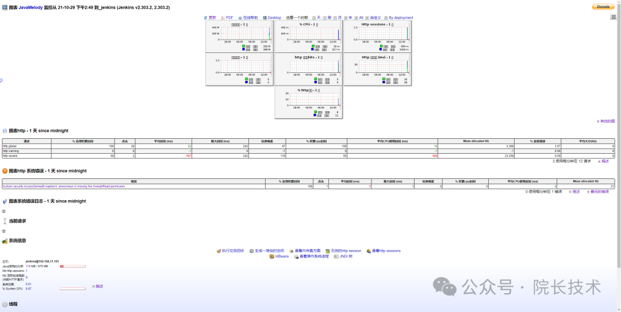The height and width of the screenshot is (312, 621).
Task: Expand 描述 below the http requests table
Action: click(x=604, y=161)
